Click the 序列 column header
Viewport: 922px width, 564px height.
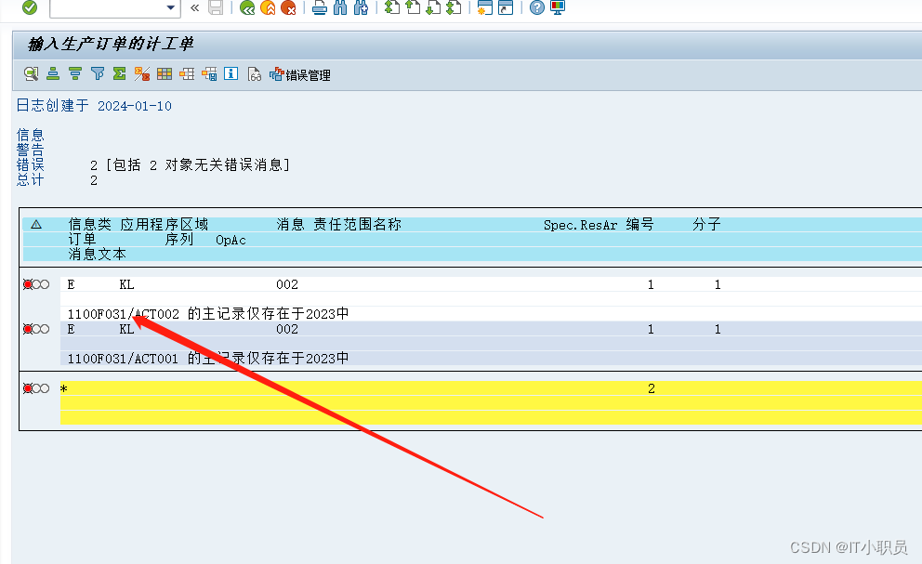(178, 239)
